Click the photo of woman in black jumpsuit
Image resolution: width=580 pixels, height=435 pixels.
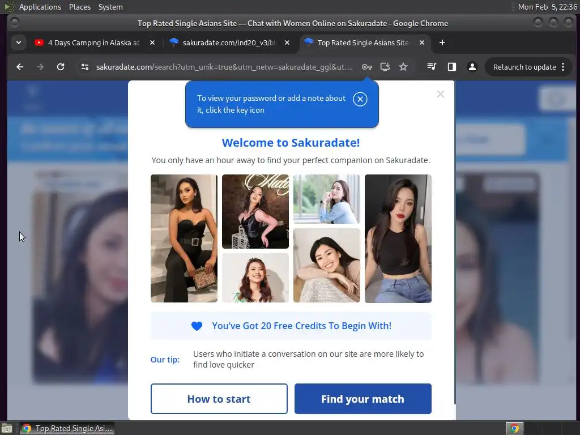tap(184, 238)
